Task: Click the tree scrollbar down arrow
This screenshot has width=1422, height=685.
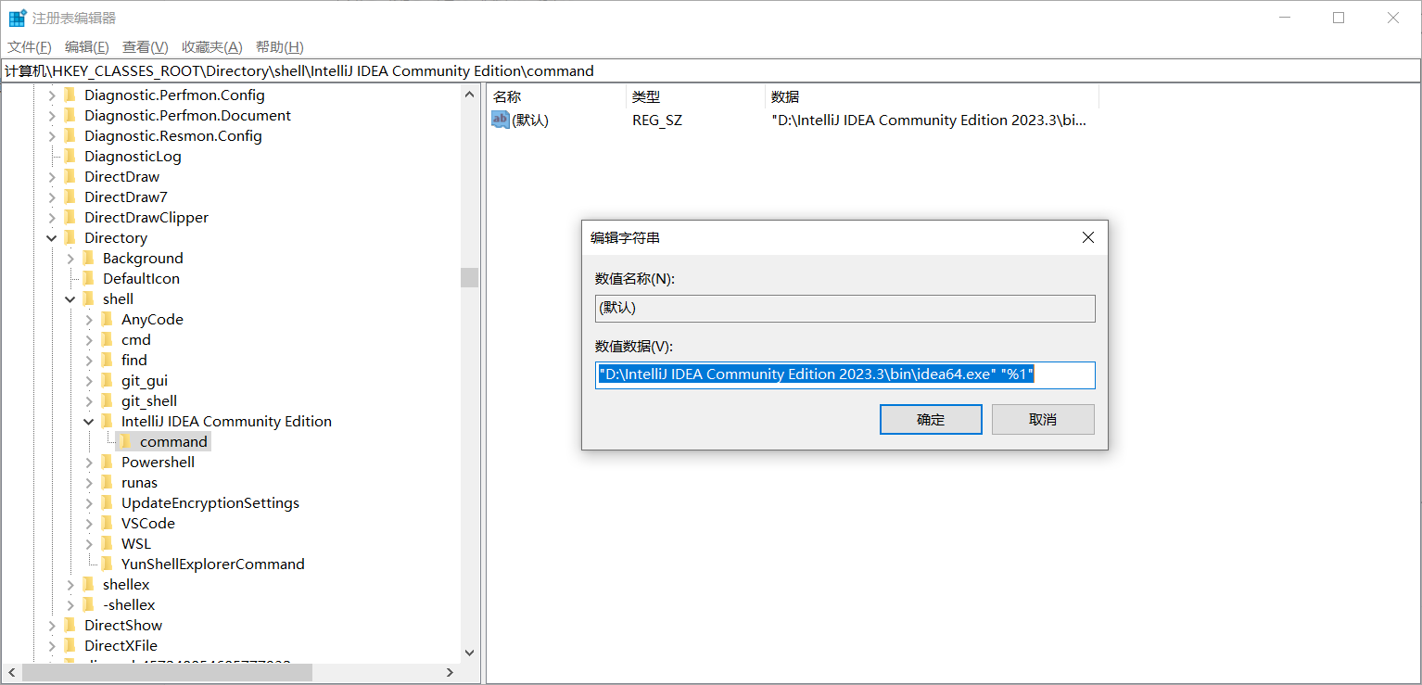Action: point(469,653)
